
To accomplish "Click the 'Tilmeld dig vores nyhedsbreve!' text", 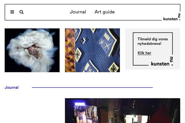I will (x=153, y=41).
